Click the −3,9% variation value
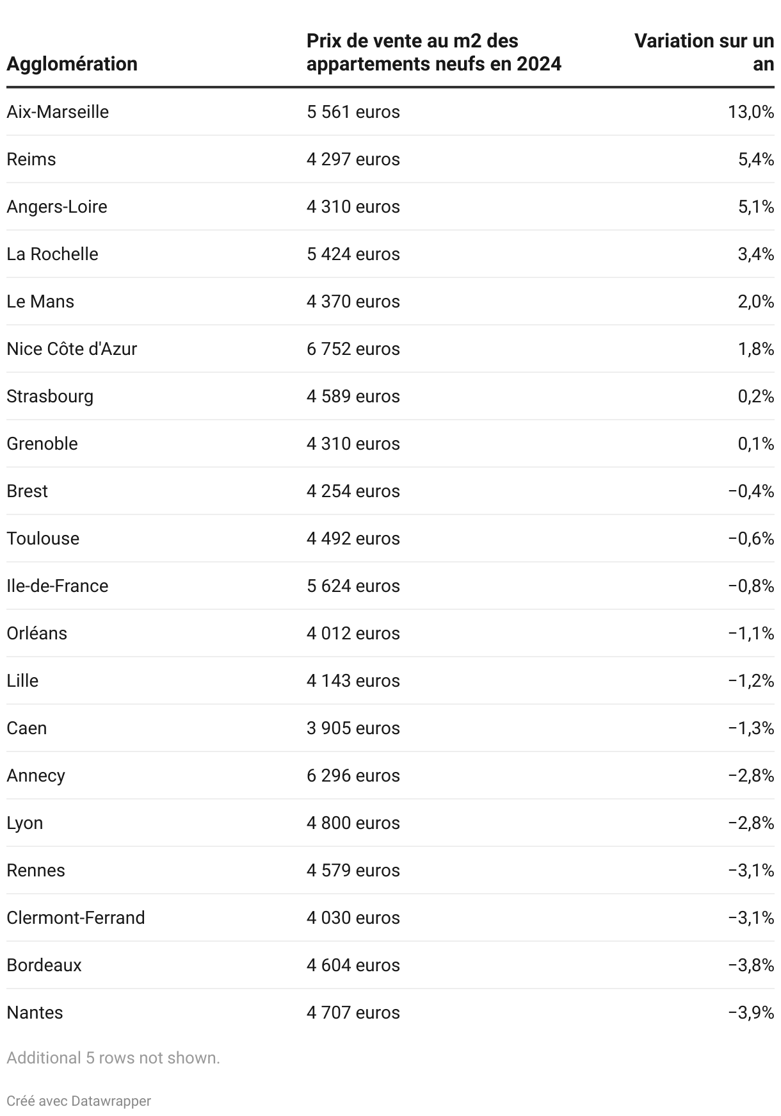 tap(750, 1013)
